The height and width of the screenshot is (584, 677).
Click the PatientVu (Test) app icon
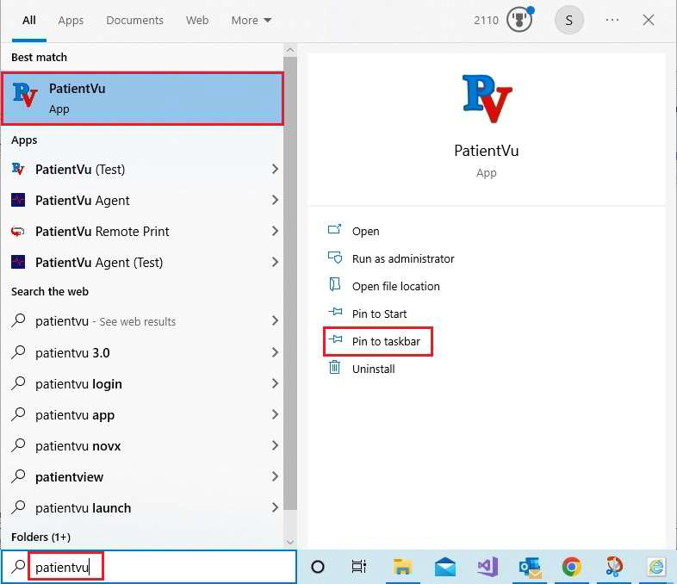pyautogui.click(x=18, y=169)
